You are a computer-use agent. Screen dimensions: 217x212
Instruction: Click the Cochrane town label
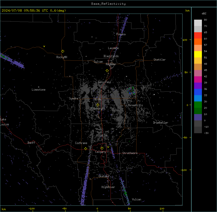coord(81,143)
